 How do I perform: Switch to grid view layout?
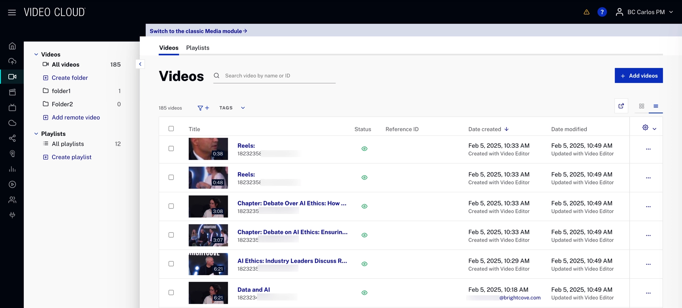pyautogui.click(x=641, y=106)
